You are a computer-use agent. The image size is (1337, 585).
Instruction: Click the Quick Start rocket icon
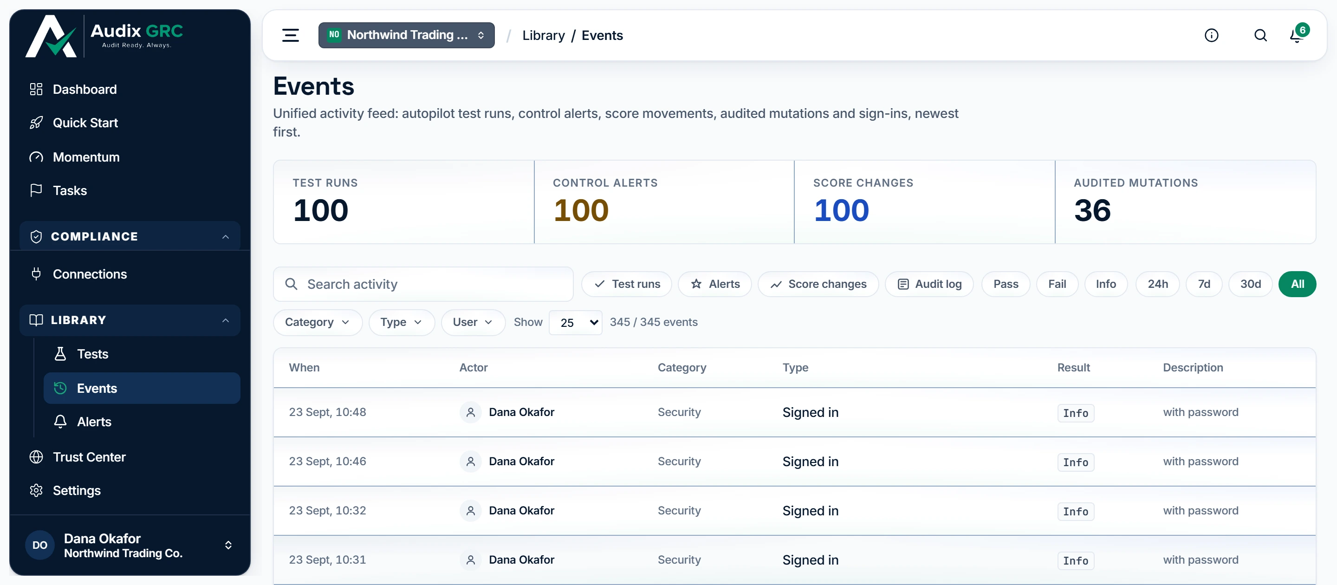[x=36, y=123]
